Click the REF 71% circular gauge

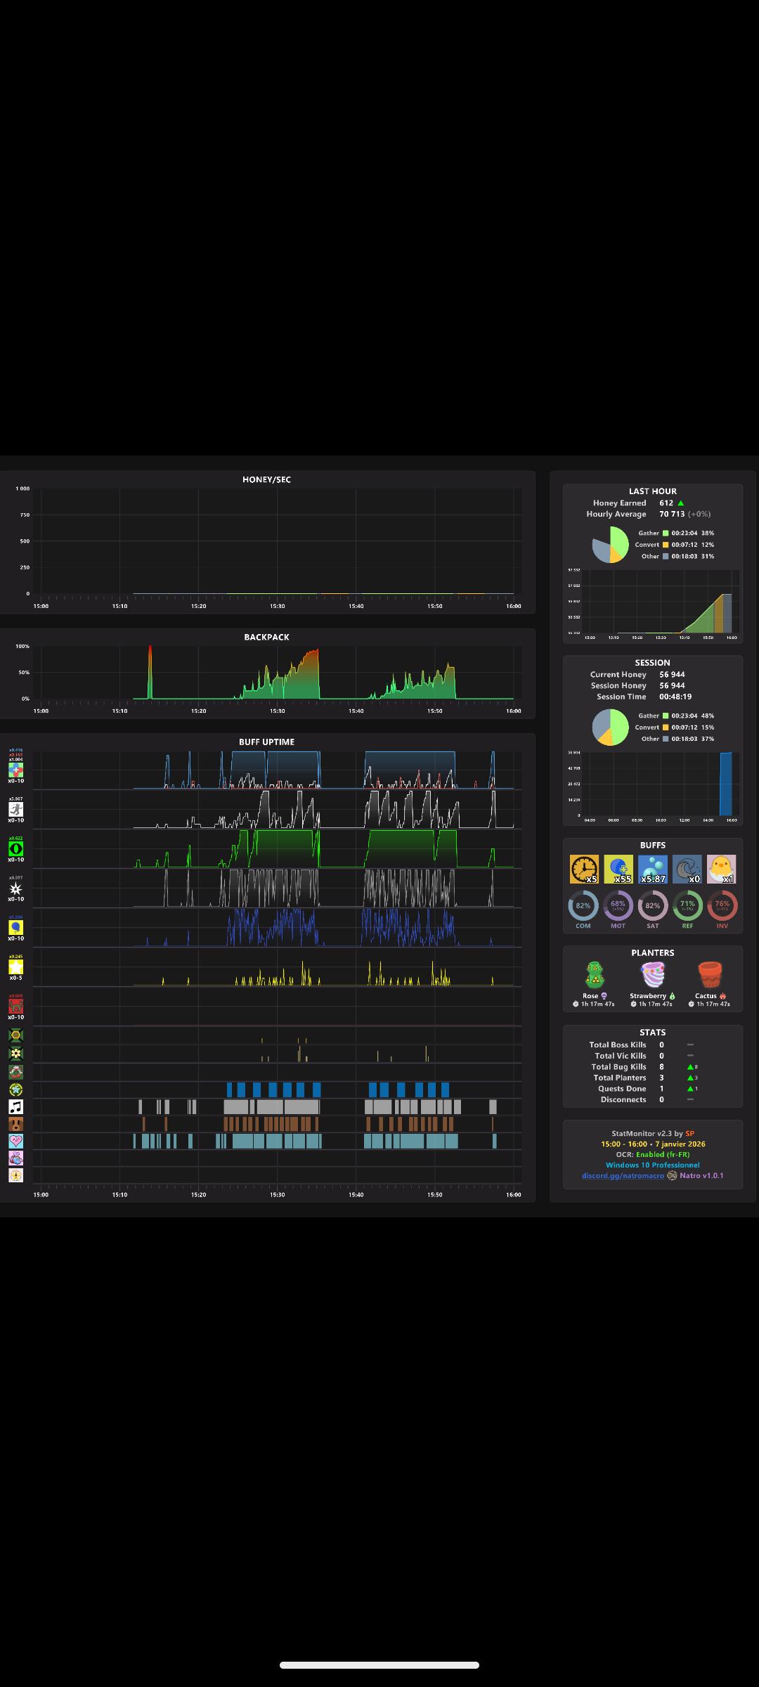(x=687, y=906)
